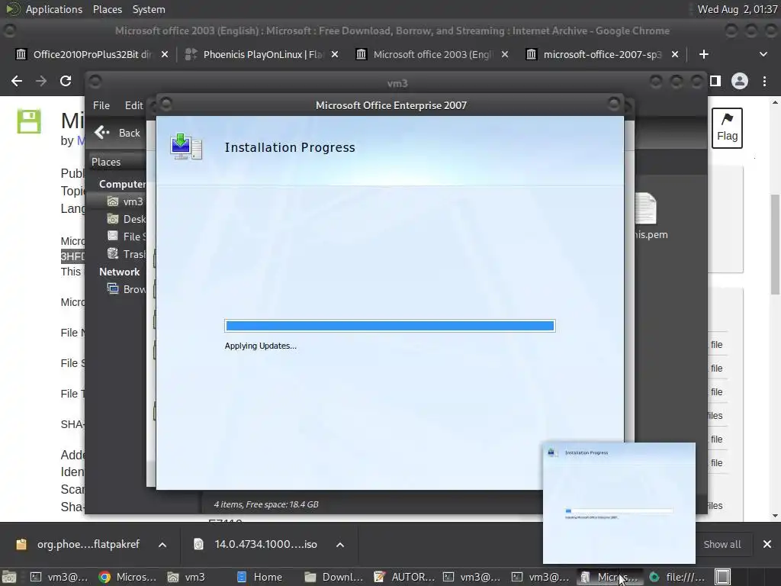781x586 pixels.
Task: Click Show all downloads button
Action: tap(722, 544)
